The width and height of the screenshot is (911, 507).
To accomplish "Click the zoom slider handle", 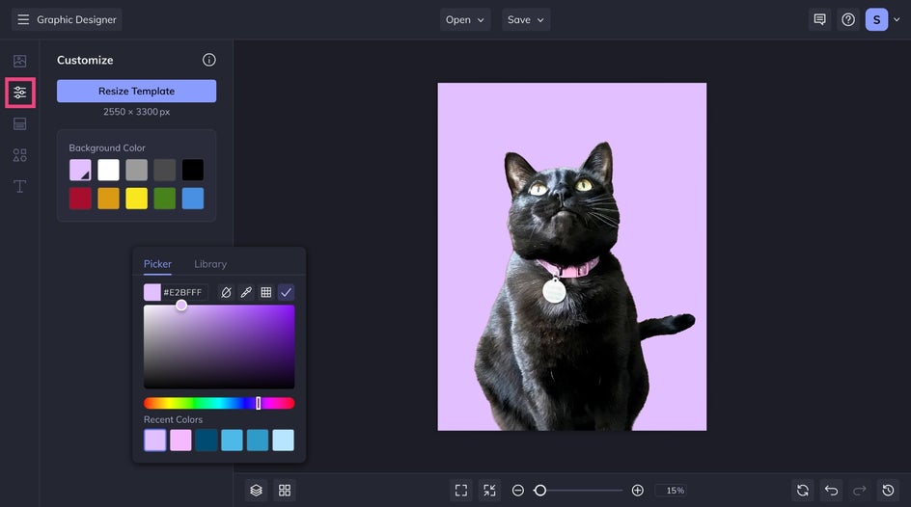I will pos(540,491).
